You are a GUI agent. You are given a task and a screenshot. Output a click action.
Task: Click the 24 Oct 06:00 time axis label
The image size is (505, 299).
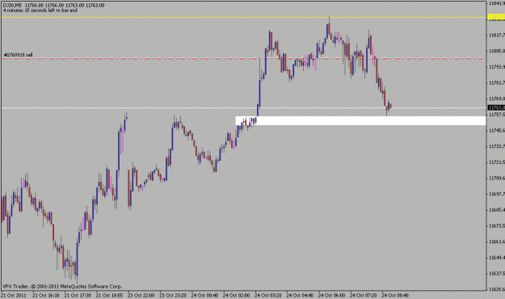click(332, 295)
